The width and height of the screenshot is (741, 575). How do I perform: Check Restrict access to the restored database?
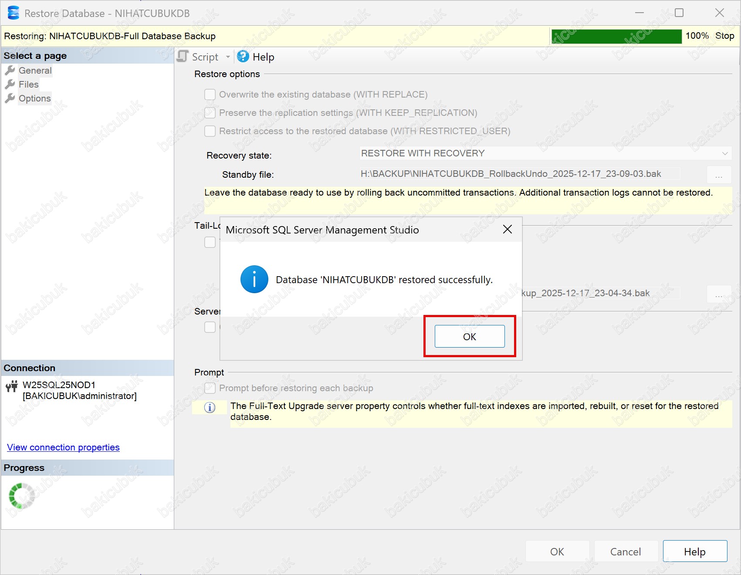(210, 131)
